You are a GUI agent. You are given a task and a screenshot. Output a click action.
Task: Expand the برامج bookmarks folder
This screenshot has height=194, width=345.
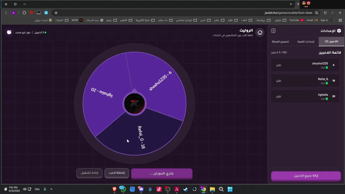tap(112, 20)
